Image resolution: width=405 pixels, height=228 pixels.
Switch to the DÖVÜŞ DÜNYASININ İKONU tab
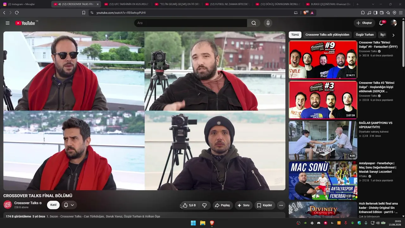point(277,4)
